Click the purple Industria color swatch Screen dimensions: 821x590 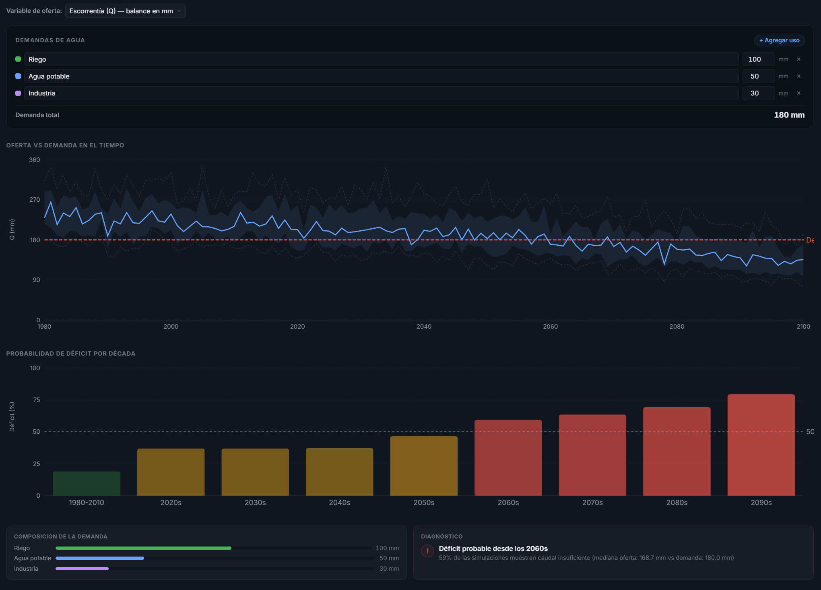pyautogui.click(x=18, y=93)
